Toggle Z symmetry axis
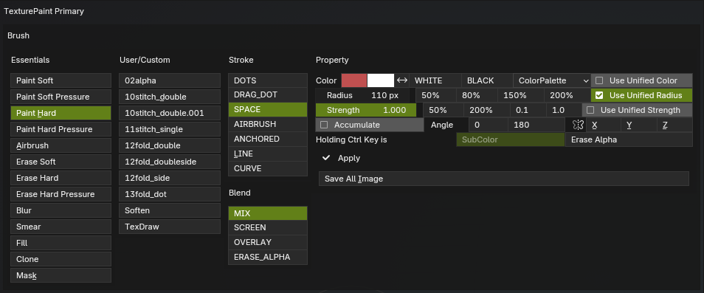This screenshot has height=293, width=704. (x=674, y=125)
